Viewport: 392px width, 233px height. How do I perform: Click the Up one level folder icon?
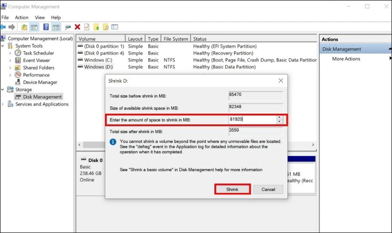[x=24, y=27]
